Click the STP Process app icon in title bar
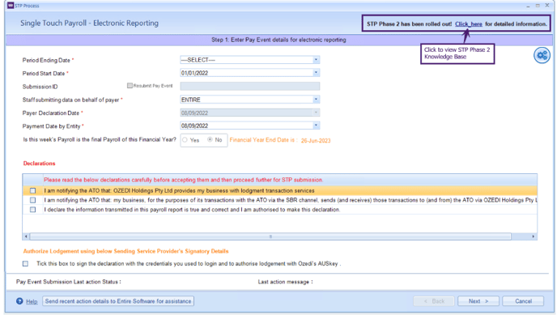The image size is (557, 315). (11, 6)
